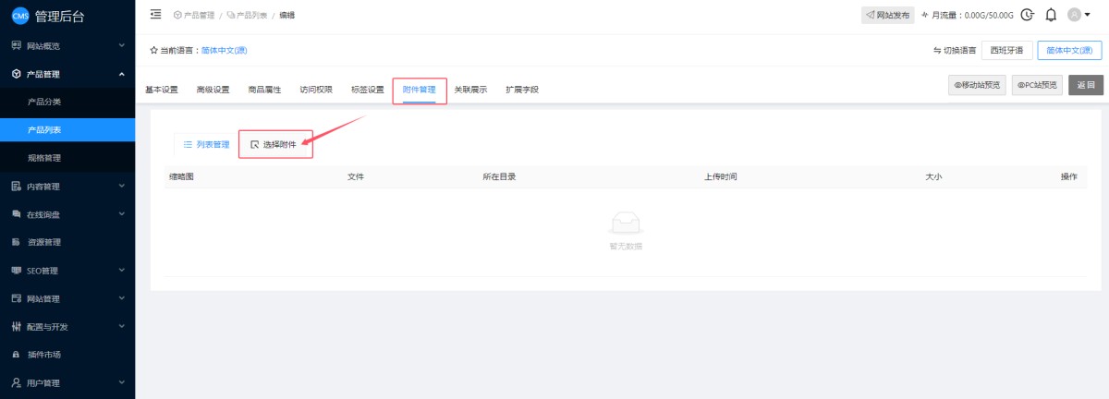Select 产品分类 in the sidebar
This screenshot has height=399, width=1109.
tap(44, 102)
